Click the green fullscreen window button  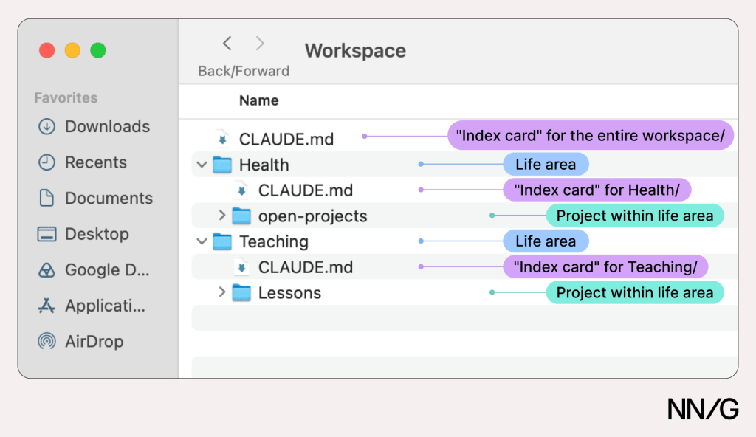(x=98, y=50)
